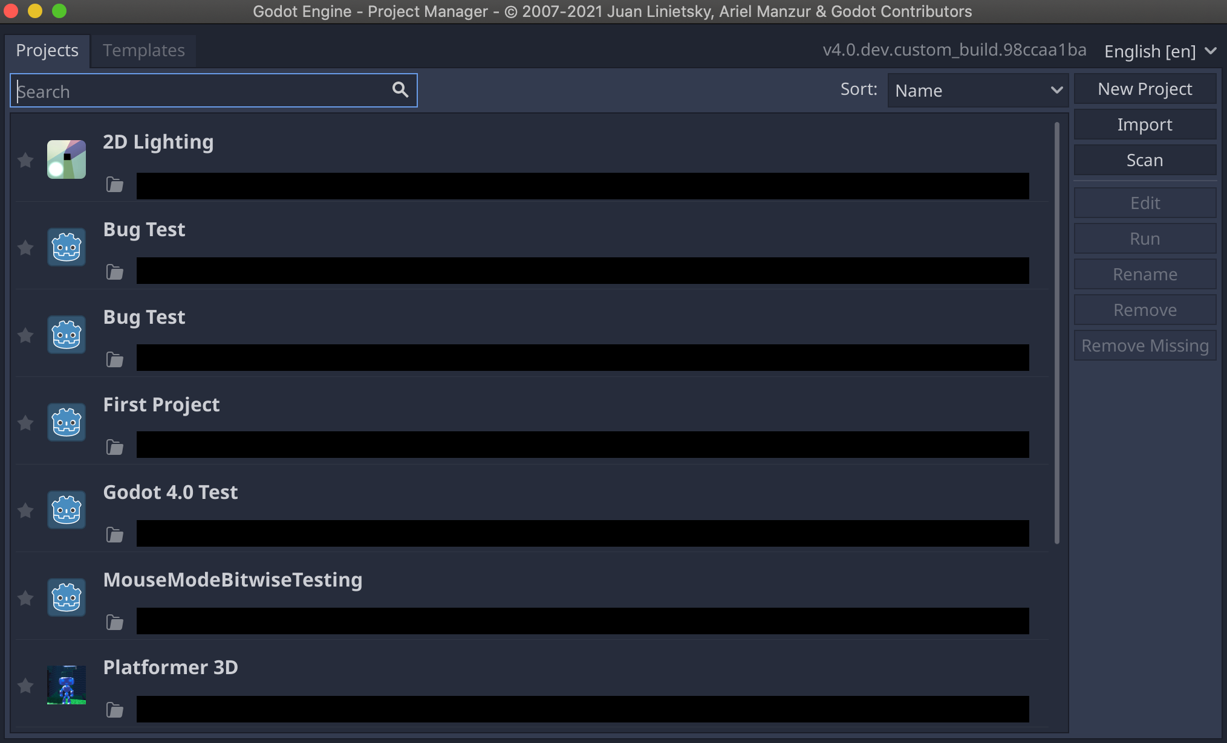Image resolution: width=1227 pixels, height=743 pixels.
Task: Click the Godot icon for MouseModeBitwiseTesting
Action: [x=67, y=597]
